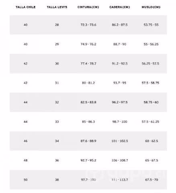Click Chile size 50 cell
This screenshot has width=176, height=193.
[x=26, y=180]
